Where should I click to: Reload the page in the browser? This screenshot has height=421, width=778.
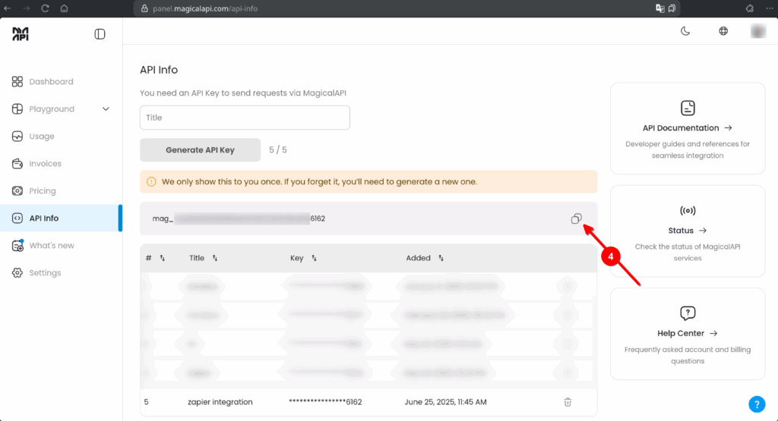click(45, 8)
